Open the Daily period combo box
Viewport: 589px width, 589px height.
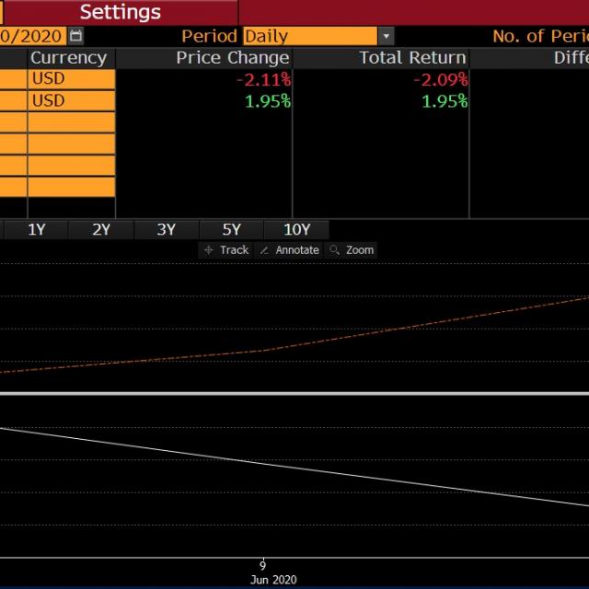click(x=310, y=36)
